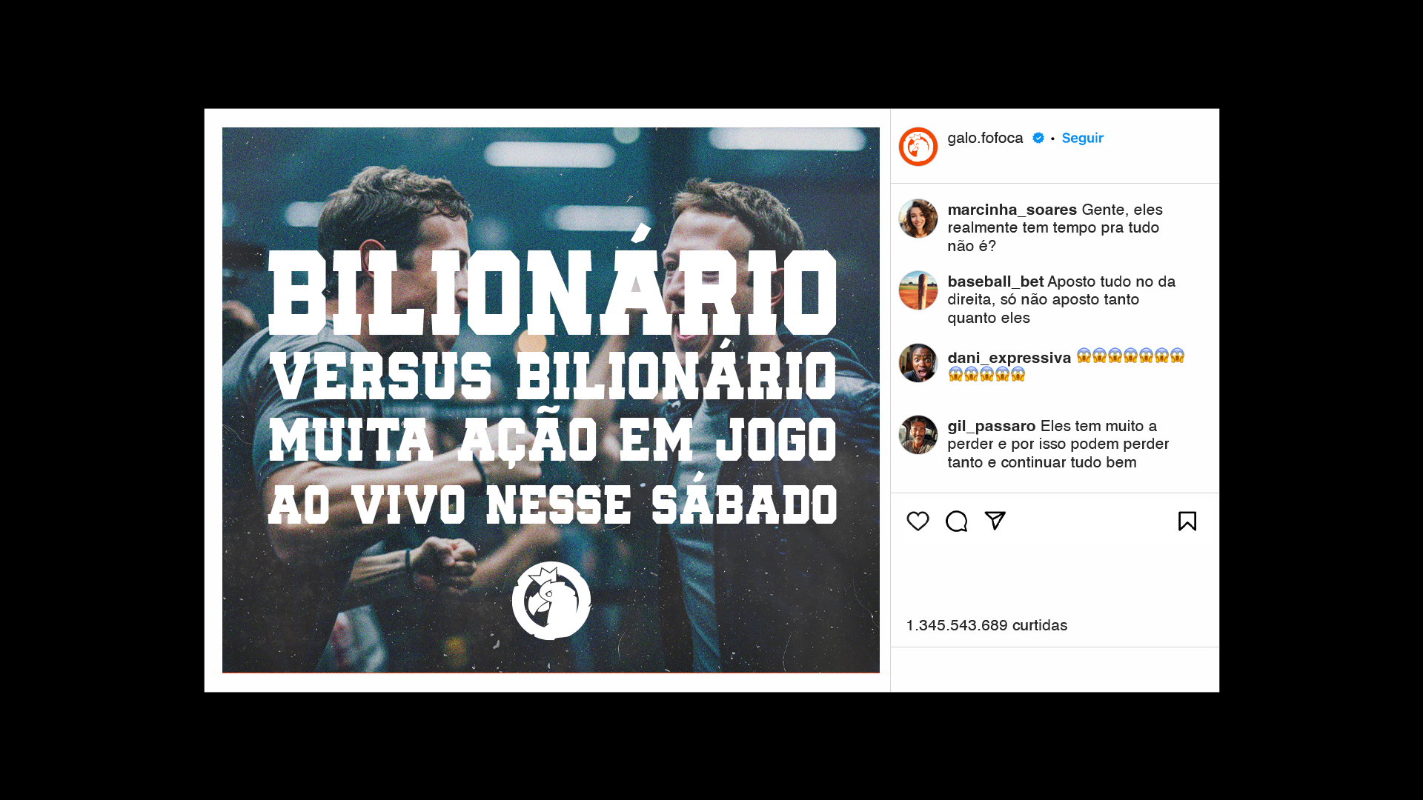Image resolution: width=1423 pixels, height=800 pixels.
Task: Click the Bilionário versus Bilionário post image
Action: 551,400
